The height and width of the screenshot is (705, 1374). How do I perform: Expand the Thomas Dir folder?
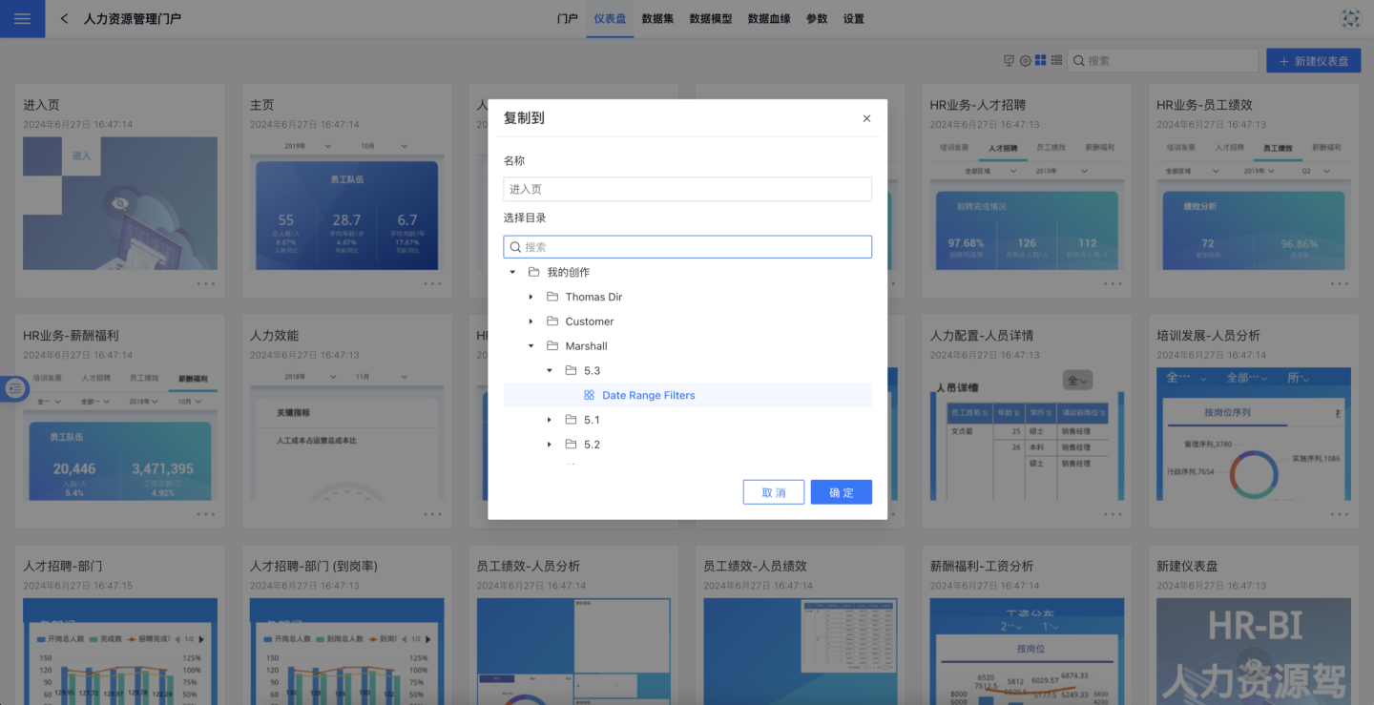[x=531, y=297]
